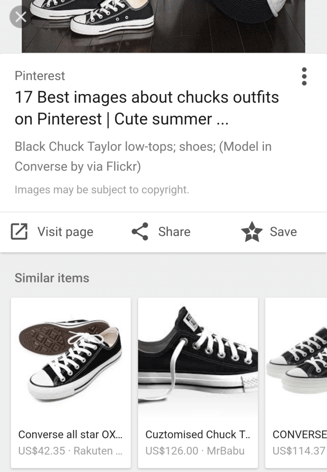
Task: Tap the Visit page external-link icon
Action: [19, 231]
